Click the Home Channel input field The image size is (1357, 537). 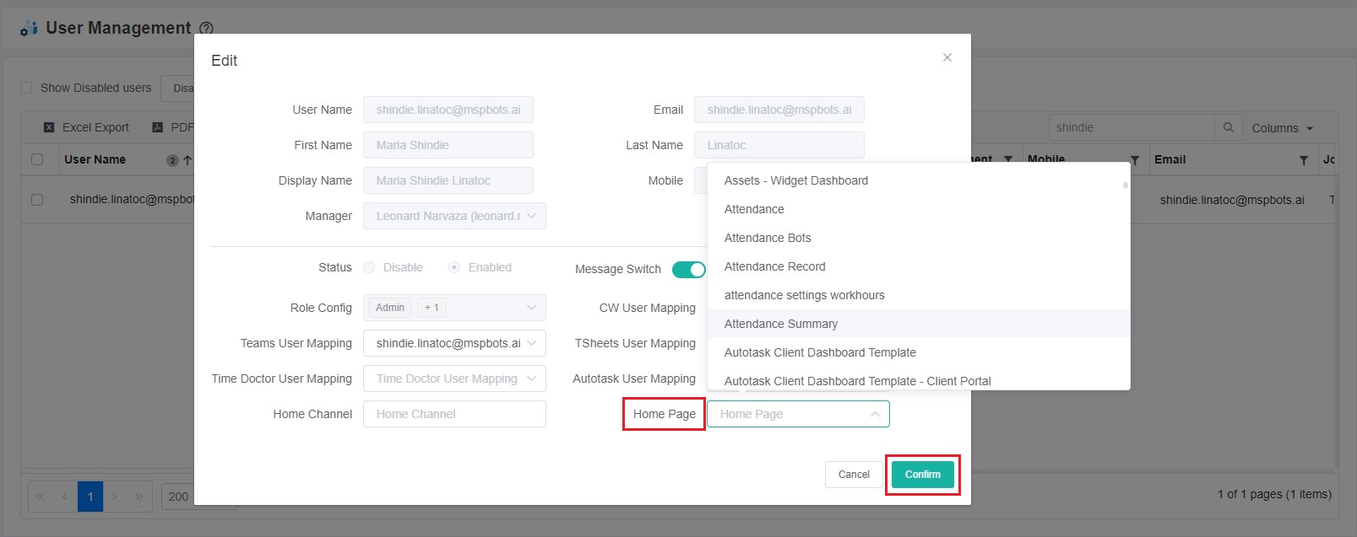(x=454, y=414)
